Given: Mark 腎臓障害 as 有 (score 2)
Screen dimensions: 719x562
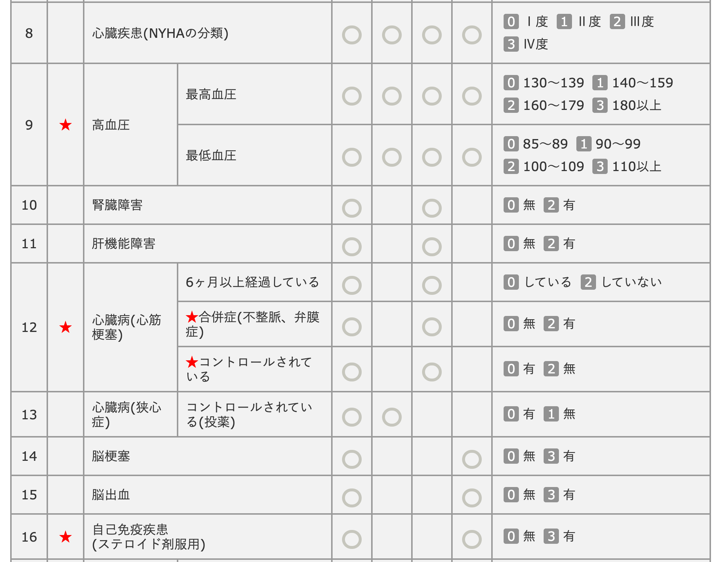Looking at the screenshot, I should [432, 208].
